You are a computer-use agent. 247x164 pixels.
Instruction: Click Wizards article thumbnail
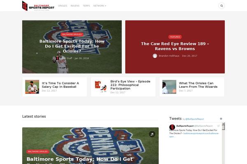tap(169, 87)
